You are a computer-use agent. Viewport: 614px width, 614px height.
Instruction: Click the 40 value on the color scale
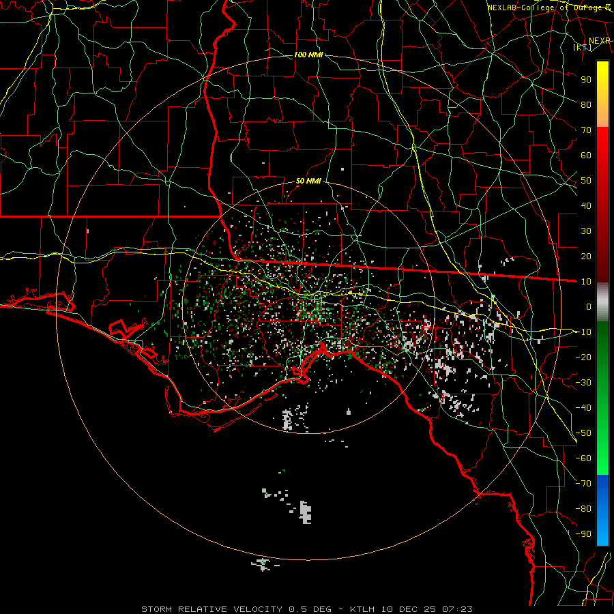click(x=586, y=205)
